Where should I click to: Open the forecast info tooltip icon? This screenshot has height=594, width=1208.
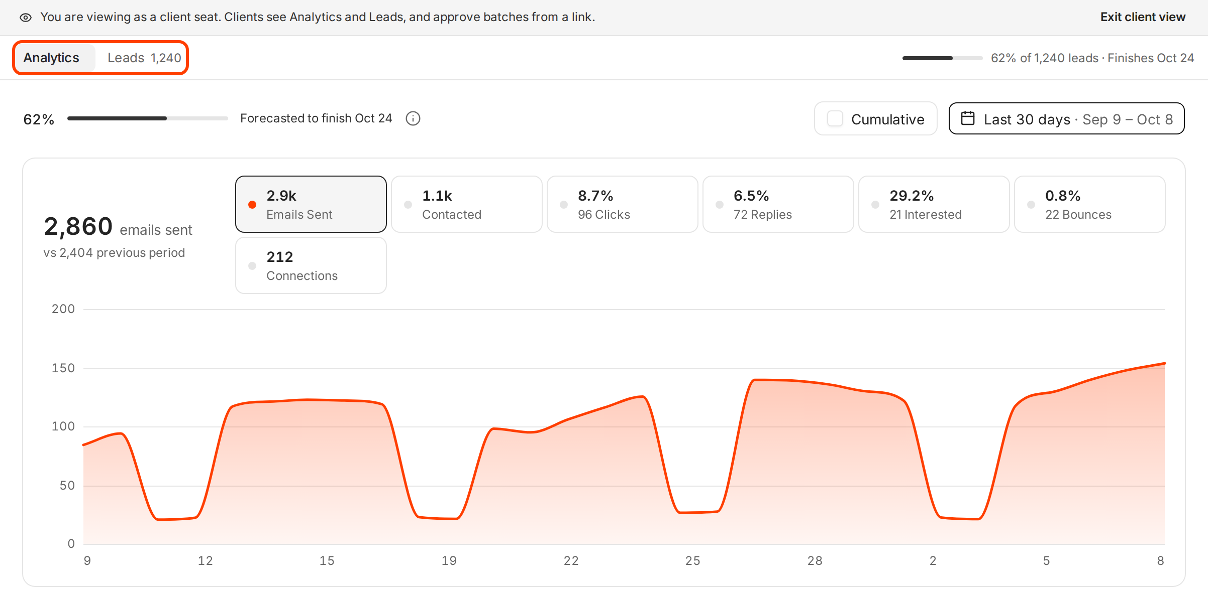pos(413,118)
